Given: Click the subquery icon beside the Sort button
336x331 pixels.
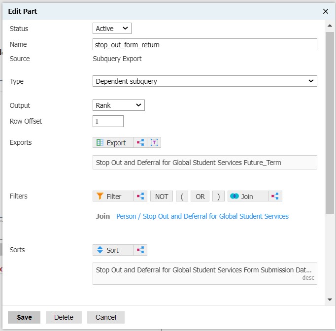Looking at the screenshot, I should pos(140,250).
